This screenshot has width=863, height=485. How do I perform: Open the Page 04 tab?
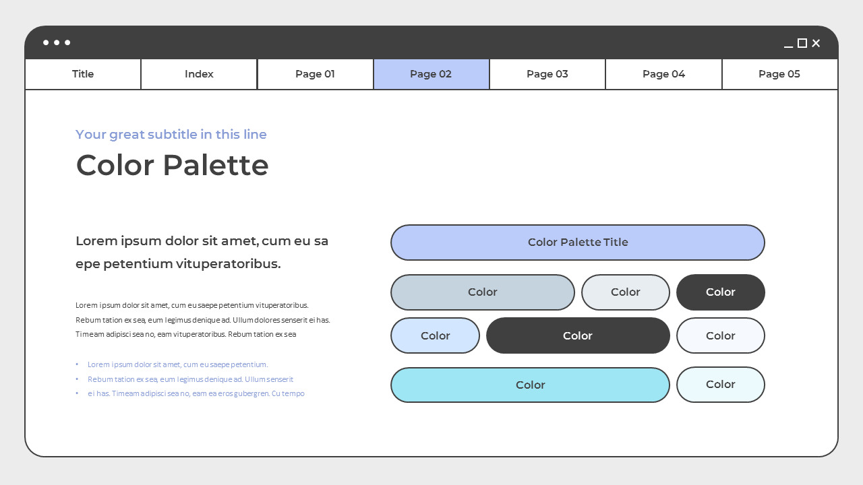[x=663, y=74]
